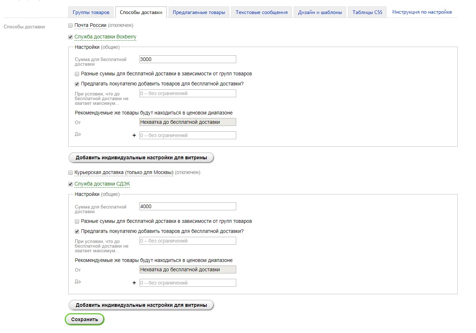Image resolution: width=476 pixels, height=333 pixels.
Task: Click the Служба доставки Boxberry link
Action: click(x=105, y=37)
